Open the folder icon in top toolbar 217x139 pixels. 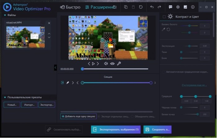(x=115, y=7)
